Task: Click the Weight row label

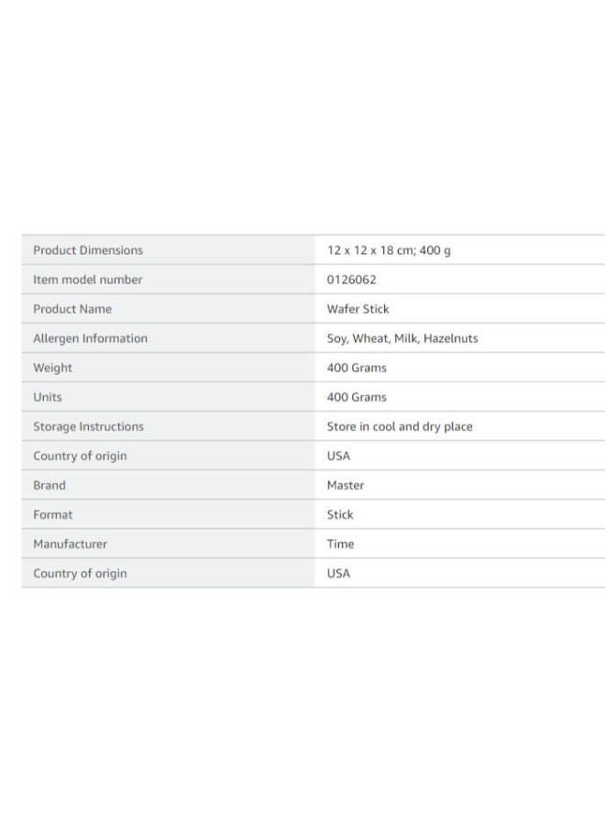Action: pos(52,368)
